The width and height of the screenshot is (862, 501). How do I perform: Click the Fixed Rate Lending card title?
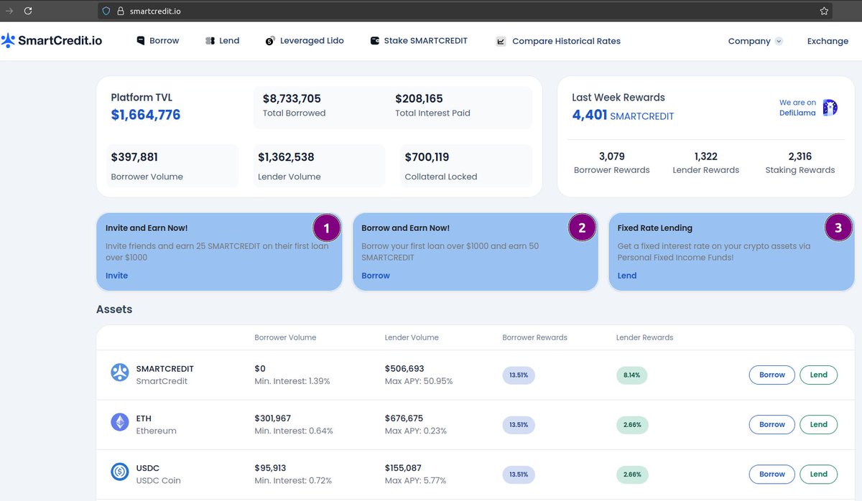tap(655, 228)
